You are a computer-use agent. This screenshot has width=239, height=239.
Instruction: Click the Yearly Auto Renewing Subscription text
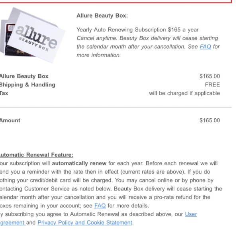point(137,29)
